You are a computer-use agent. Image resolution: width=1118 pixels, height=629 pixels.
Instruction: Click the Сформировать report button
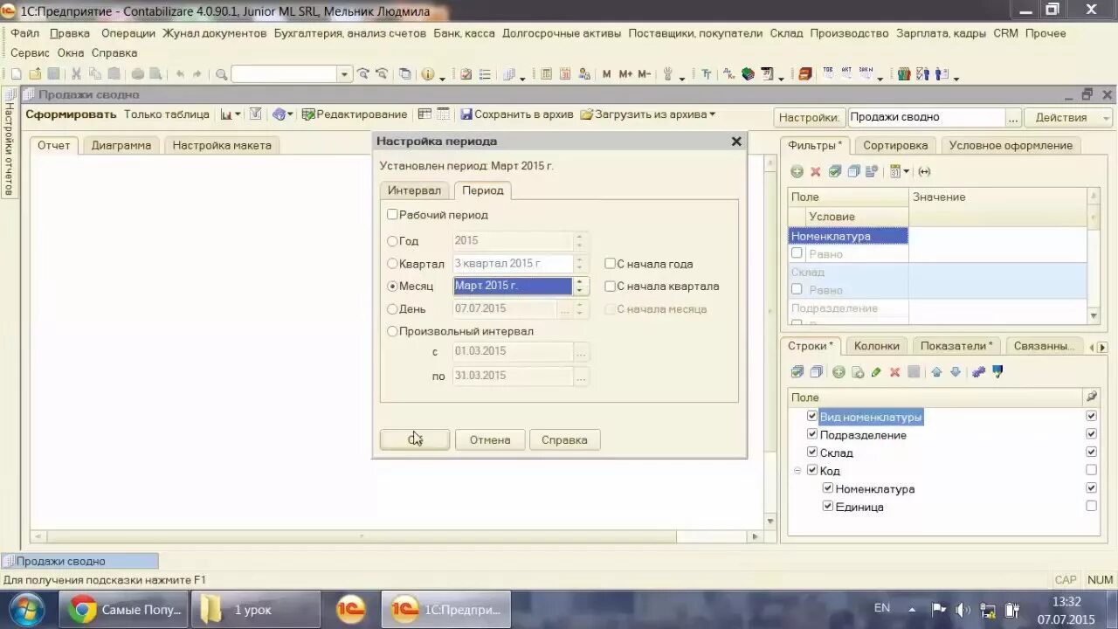[x=71, y=114]
